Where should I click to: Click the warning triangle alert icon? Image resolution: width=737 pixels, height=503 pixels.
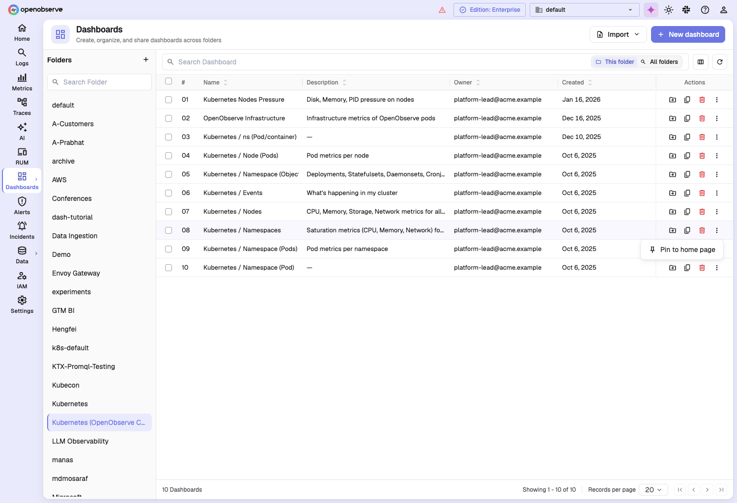click(x=442, y=10)
